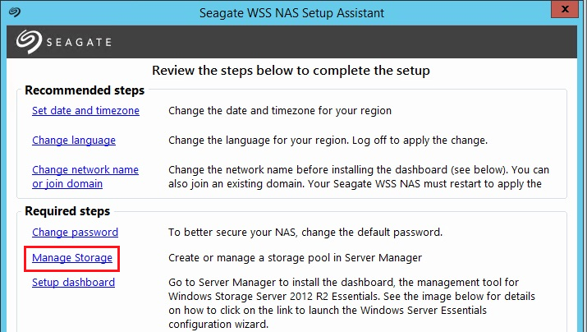Click the Seagate WSS NAS Setup Assistant title

tap(291, 13)
